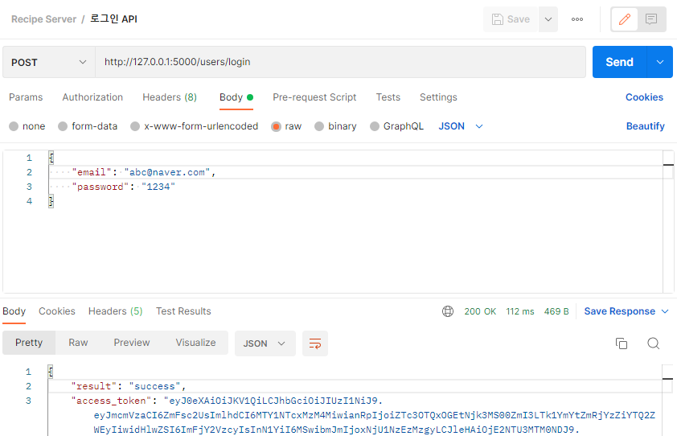Select x-www-form-urlencoded radio

135,126
